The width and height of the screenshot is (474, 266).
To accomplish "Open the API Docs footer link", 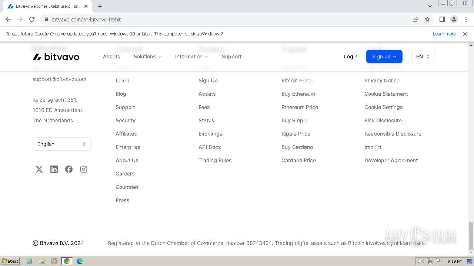I will tap(210, 147).
